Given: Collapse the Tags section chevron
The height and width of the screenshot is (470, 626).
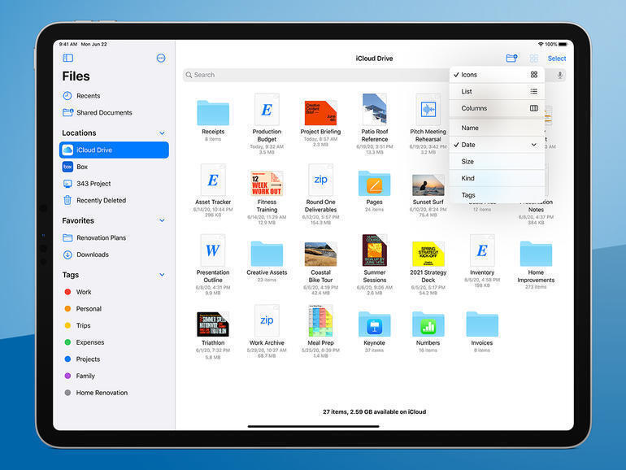Looking at the screenshot, I should pos(162,275).
